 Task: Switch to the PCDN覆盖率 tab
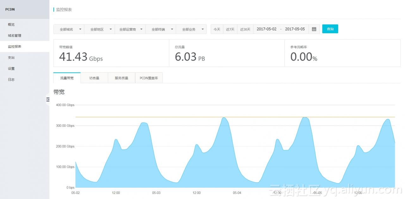tap(149, 78)
